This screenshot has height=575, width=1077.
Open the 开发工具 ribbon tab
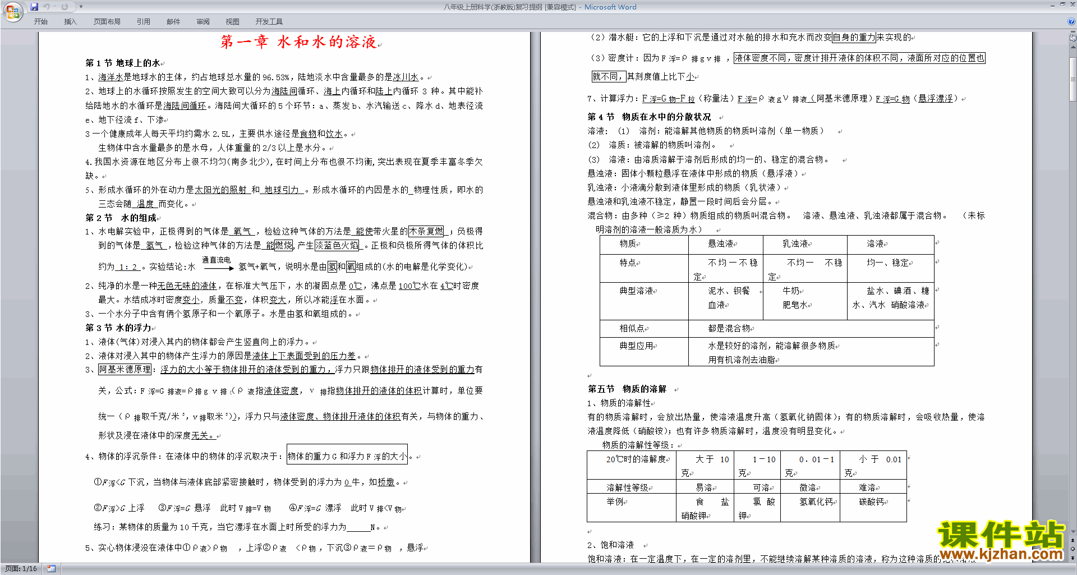(x=269, y=22)
